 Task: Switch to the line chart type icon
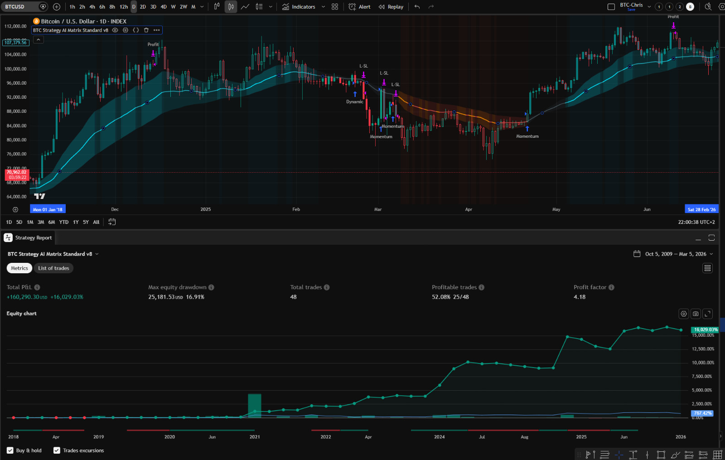[x=245, y=7]
